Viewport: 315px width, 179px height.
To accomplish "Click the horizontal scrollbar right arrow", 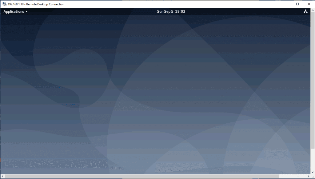I will pyautogui.click(x=309, y=176).
